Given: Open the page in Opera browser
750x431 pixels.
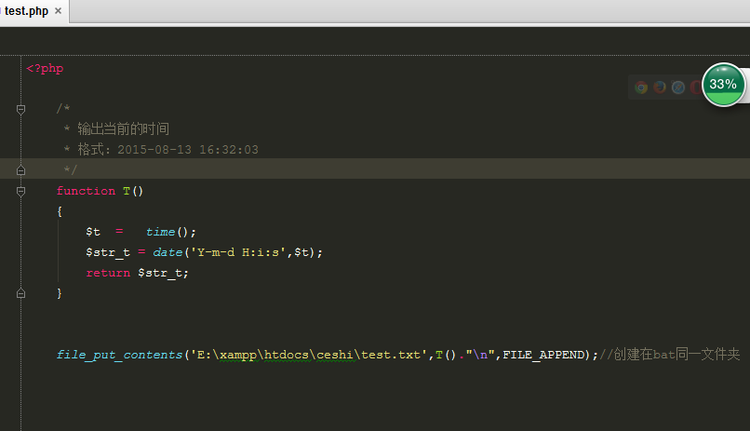Looking at the screenshot, I should tap(696, 88).
